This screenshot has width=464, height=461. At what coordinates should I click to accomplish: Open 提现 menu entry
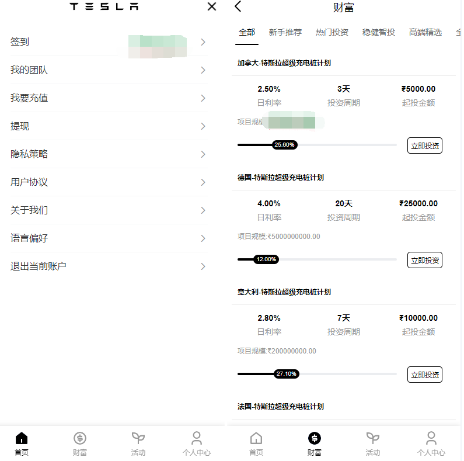tap(109, 126)
